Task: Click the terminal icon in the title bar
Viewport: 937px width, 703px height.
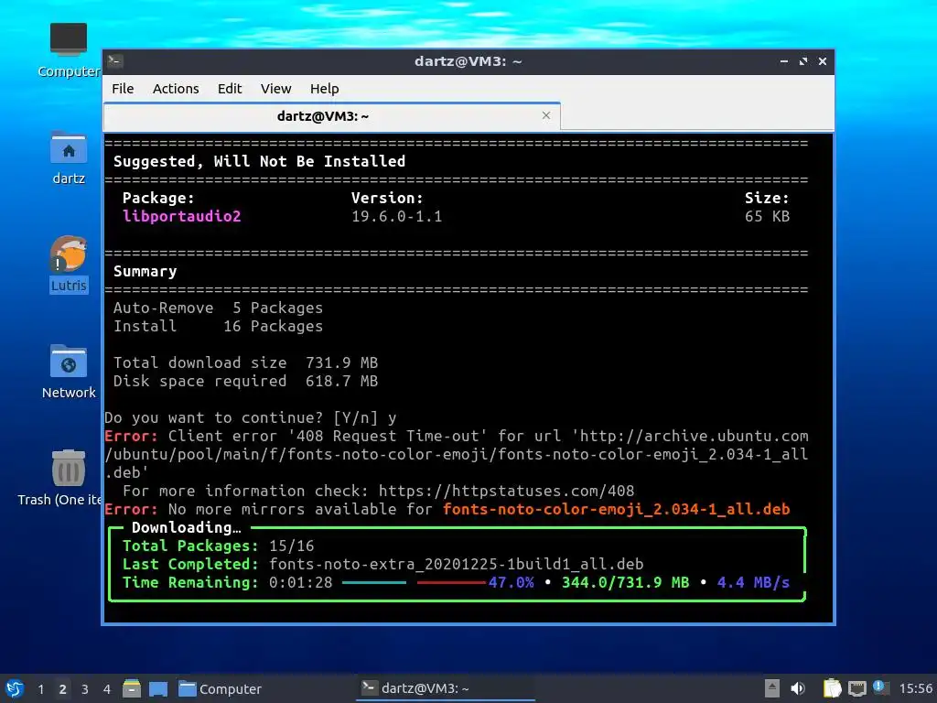Action: (x=115, y=61)
